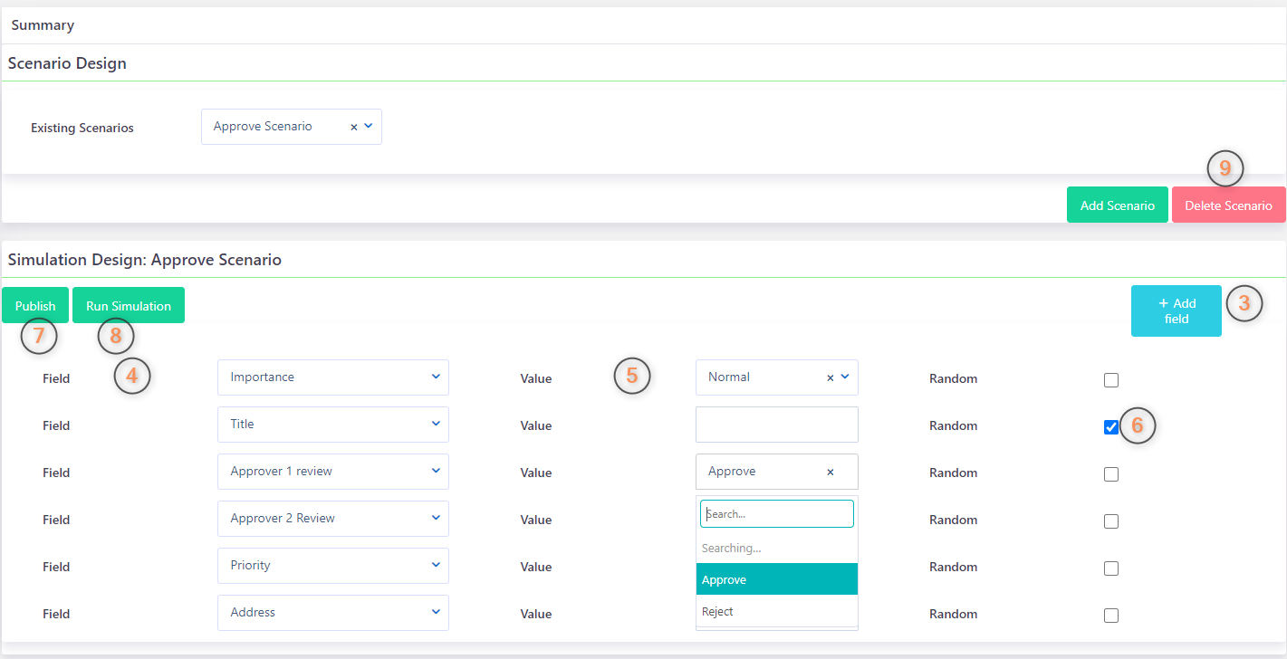Select Reject in the open option list
Screen dimensions: 1287x659
(777, 612)
